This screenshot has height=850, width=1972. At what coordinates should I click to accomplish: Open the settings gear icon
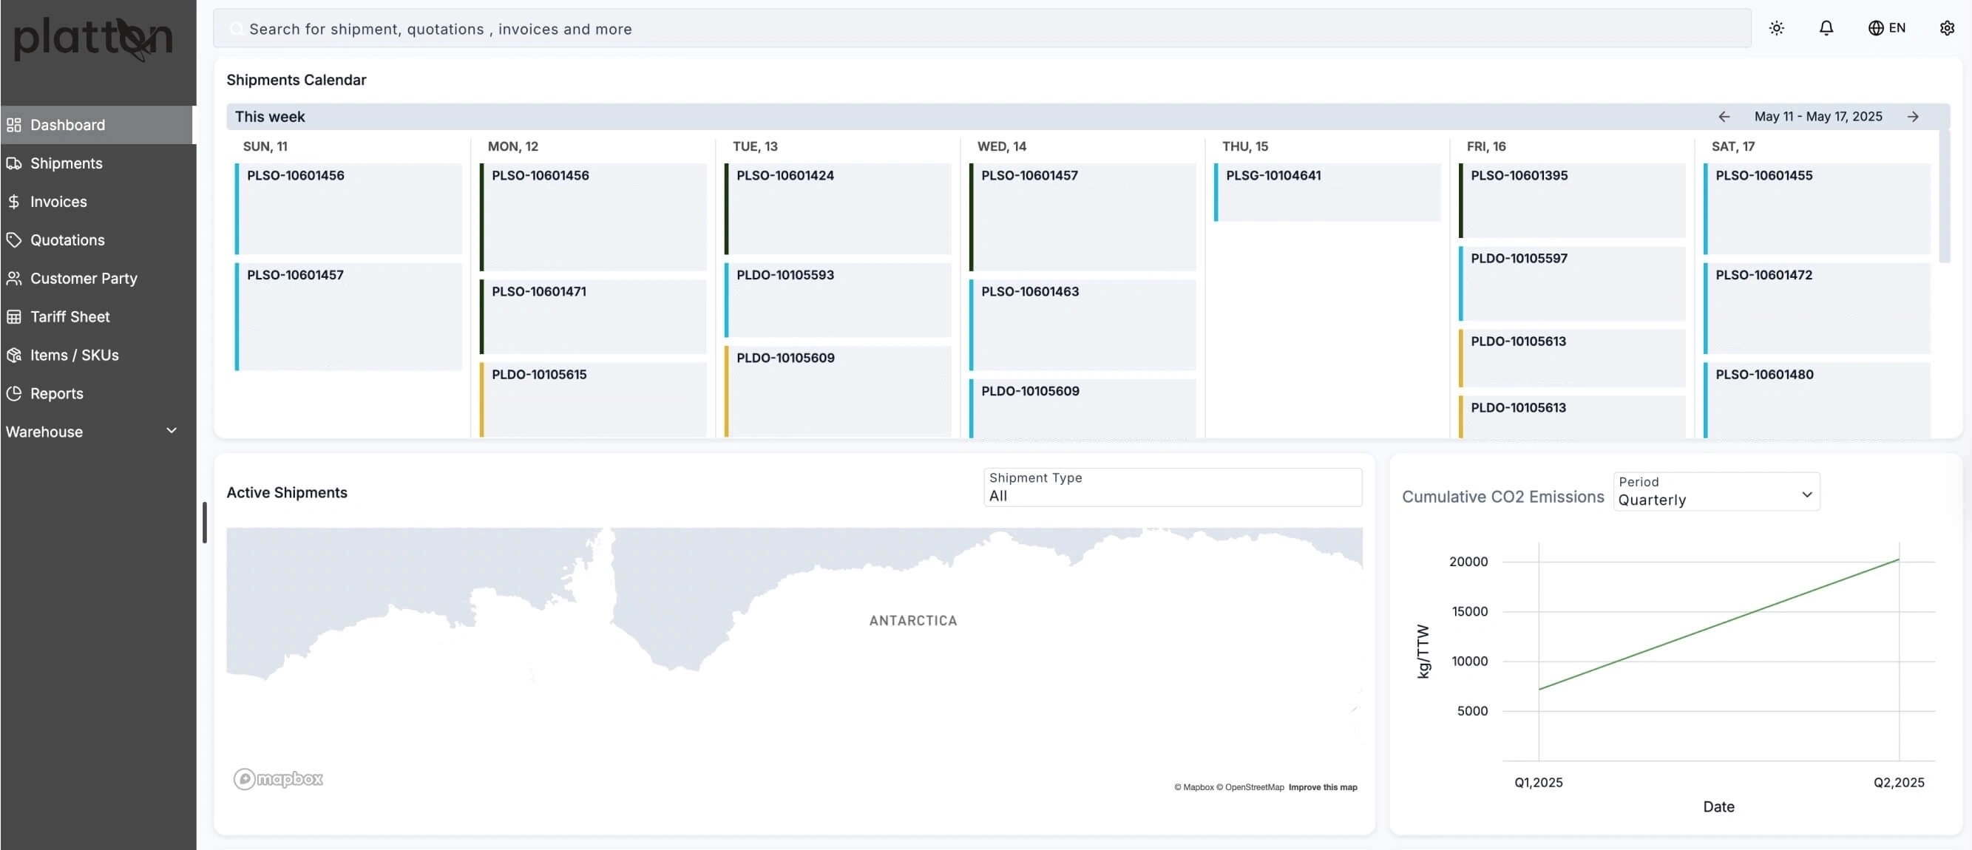1947,28
